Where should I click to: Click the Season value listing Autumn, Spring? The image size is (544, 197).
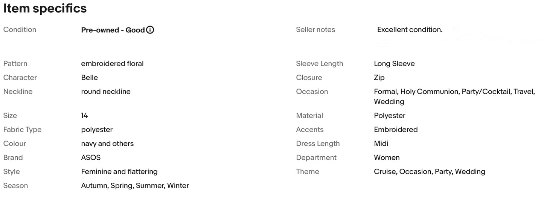135,186
